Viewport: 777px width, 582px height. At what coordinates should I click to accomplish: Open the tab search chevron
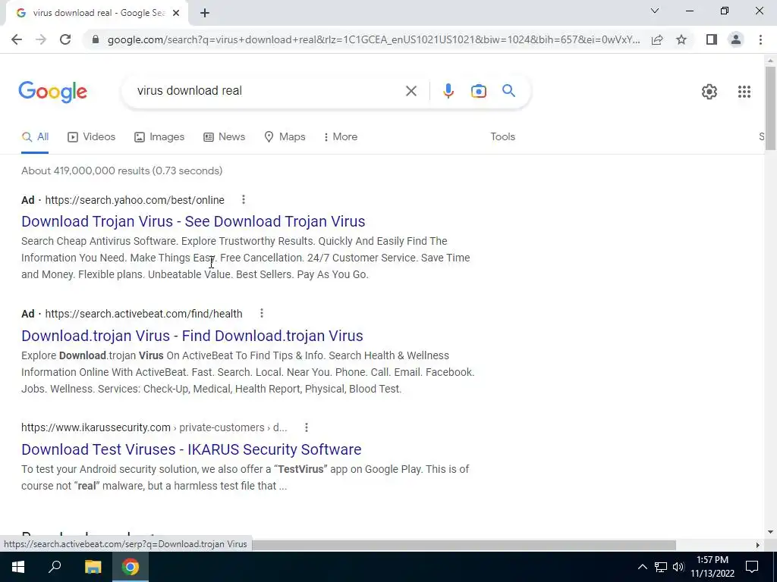(x=655, y=11)
